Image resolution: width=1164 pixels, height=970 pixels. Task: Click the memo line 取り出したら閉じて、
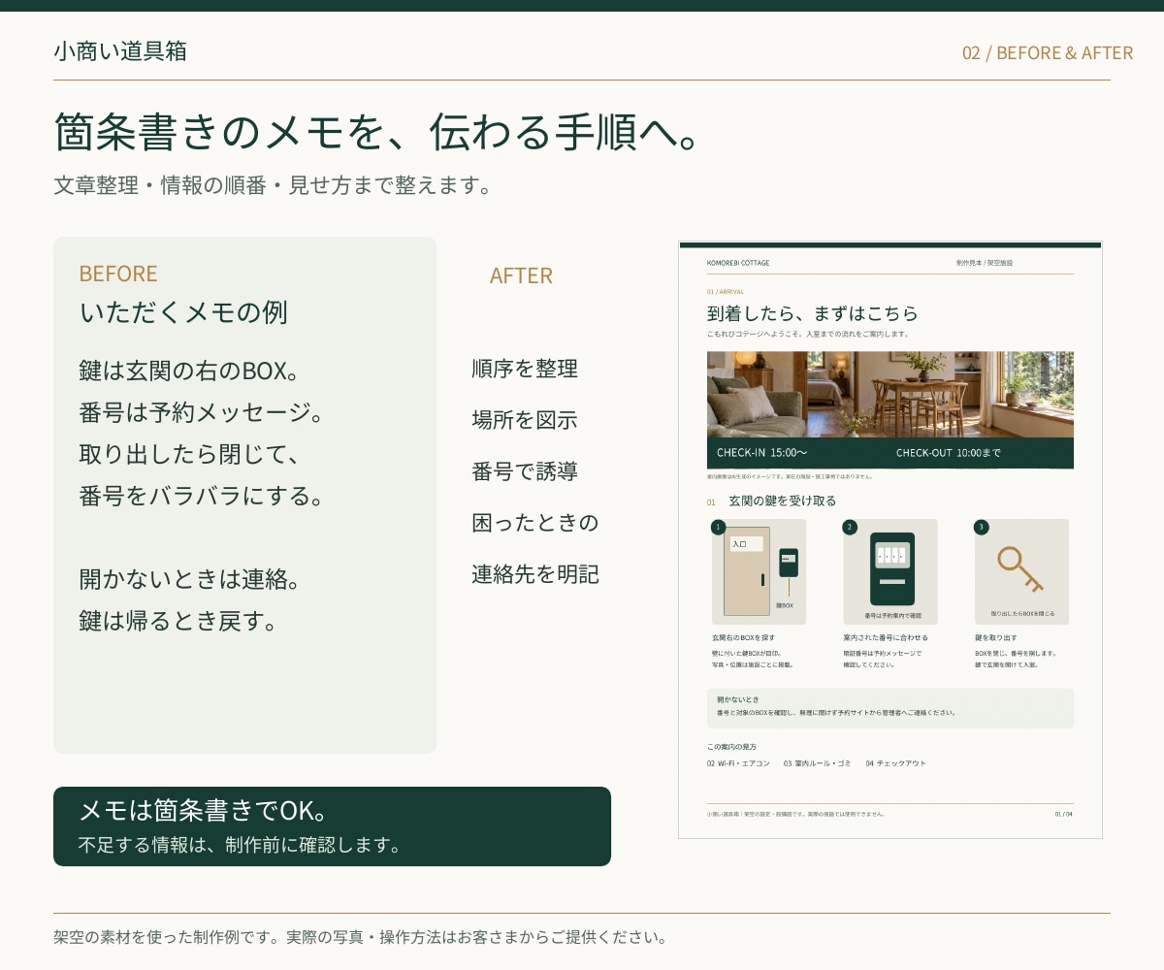[191, 454]
